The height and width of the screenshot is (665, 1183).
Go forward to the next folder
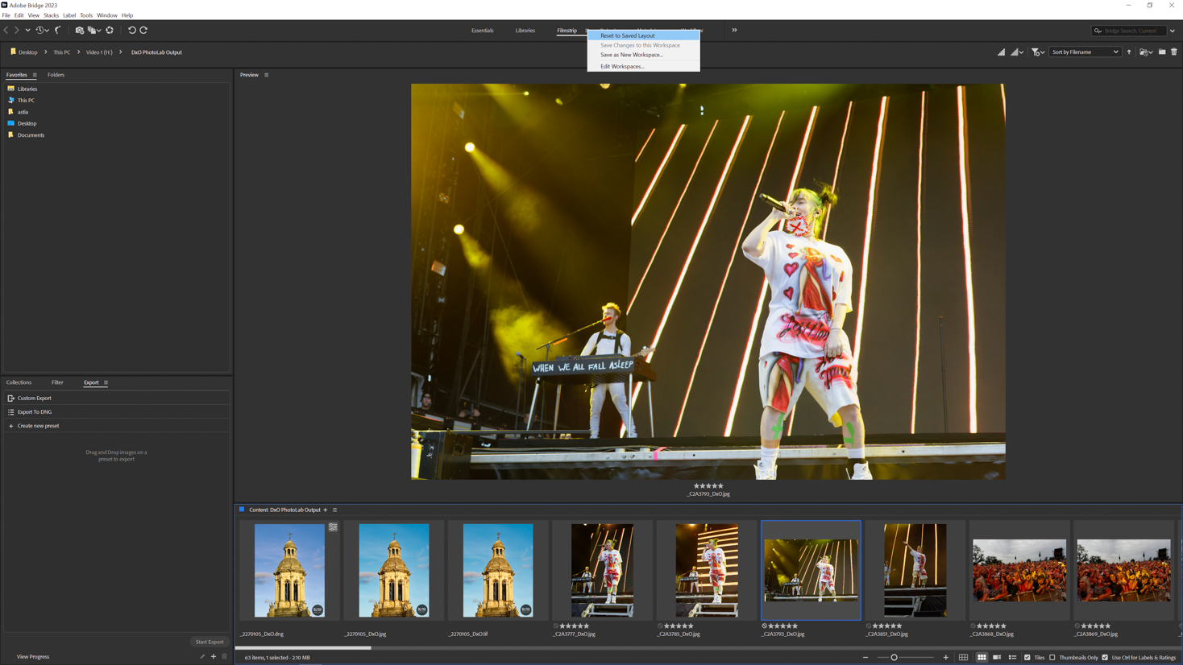pos(17,30)
